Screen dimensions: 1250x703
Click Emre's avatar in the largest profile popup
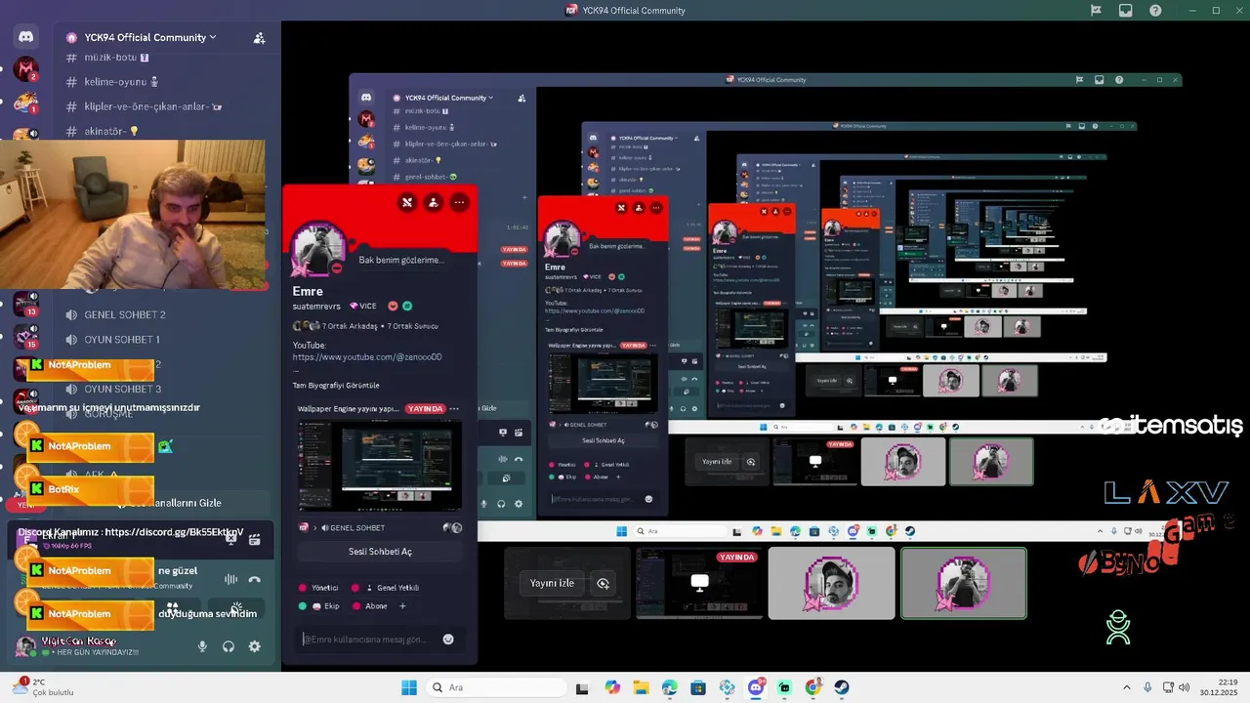click(319, 249)
